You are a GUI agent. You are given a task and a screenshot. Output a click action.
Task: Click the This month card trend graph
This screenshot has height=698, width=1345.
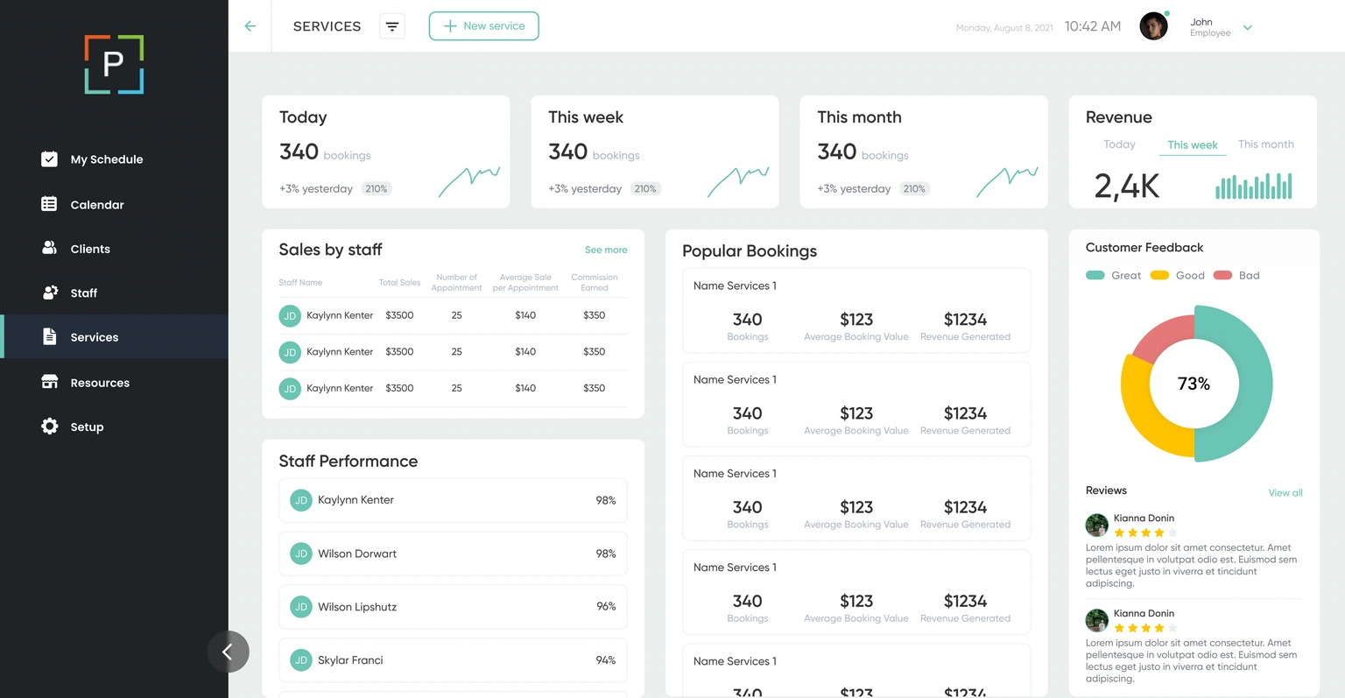(1007, 181)
